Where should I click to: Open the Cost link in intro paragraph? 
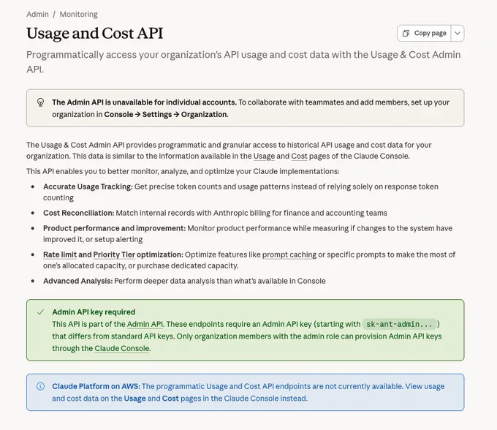tap(299, 156)
